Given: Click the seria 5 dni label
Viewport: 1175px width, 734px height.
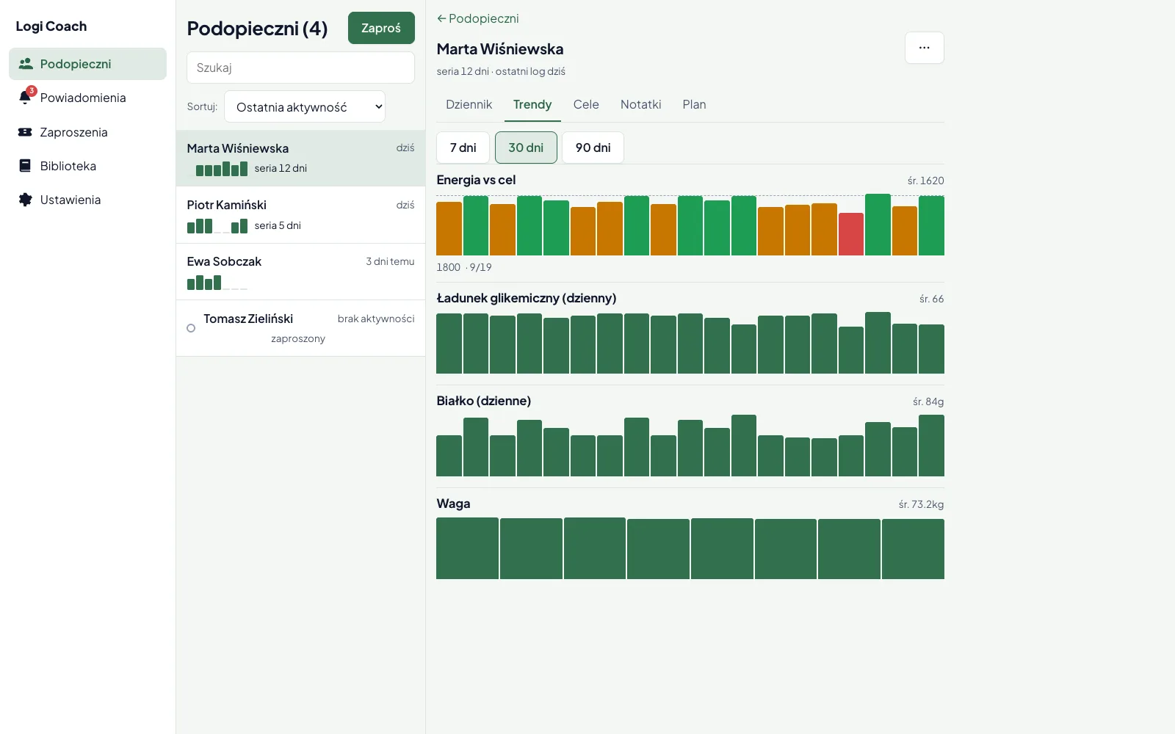Looking at the screenshot, I should pos(278,225).
